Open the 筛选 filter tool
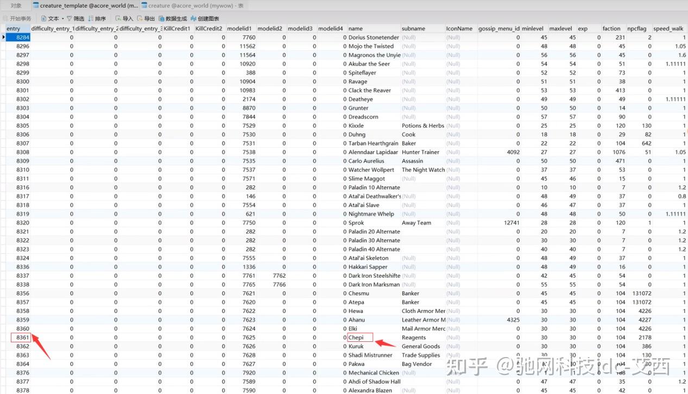The height and width of the screenshot is (394, 688). 75,18
